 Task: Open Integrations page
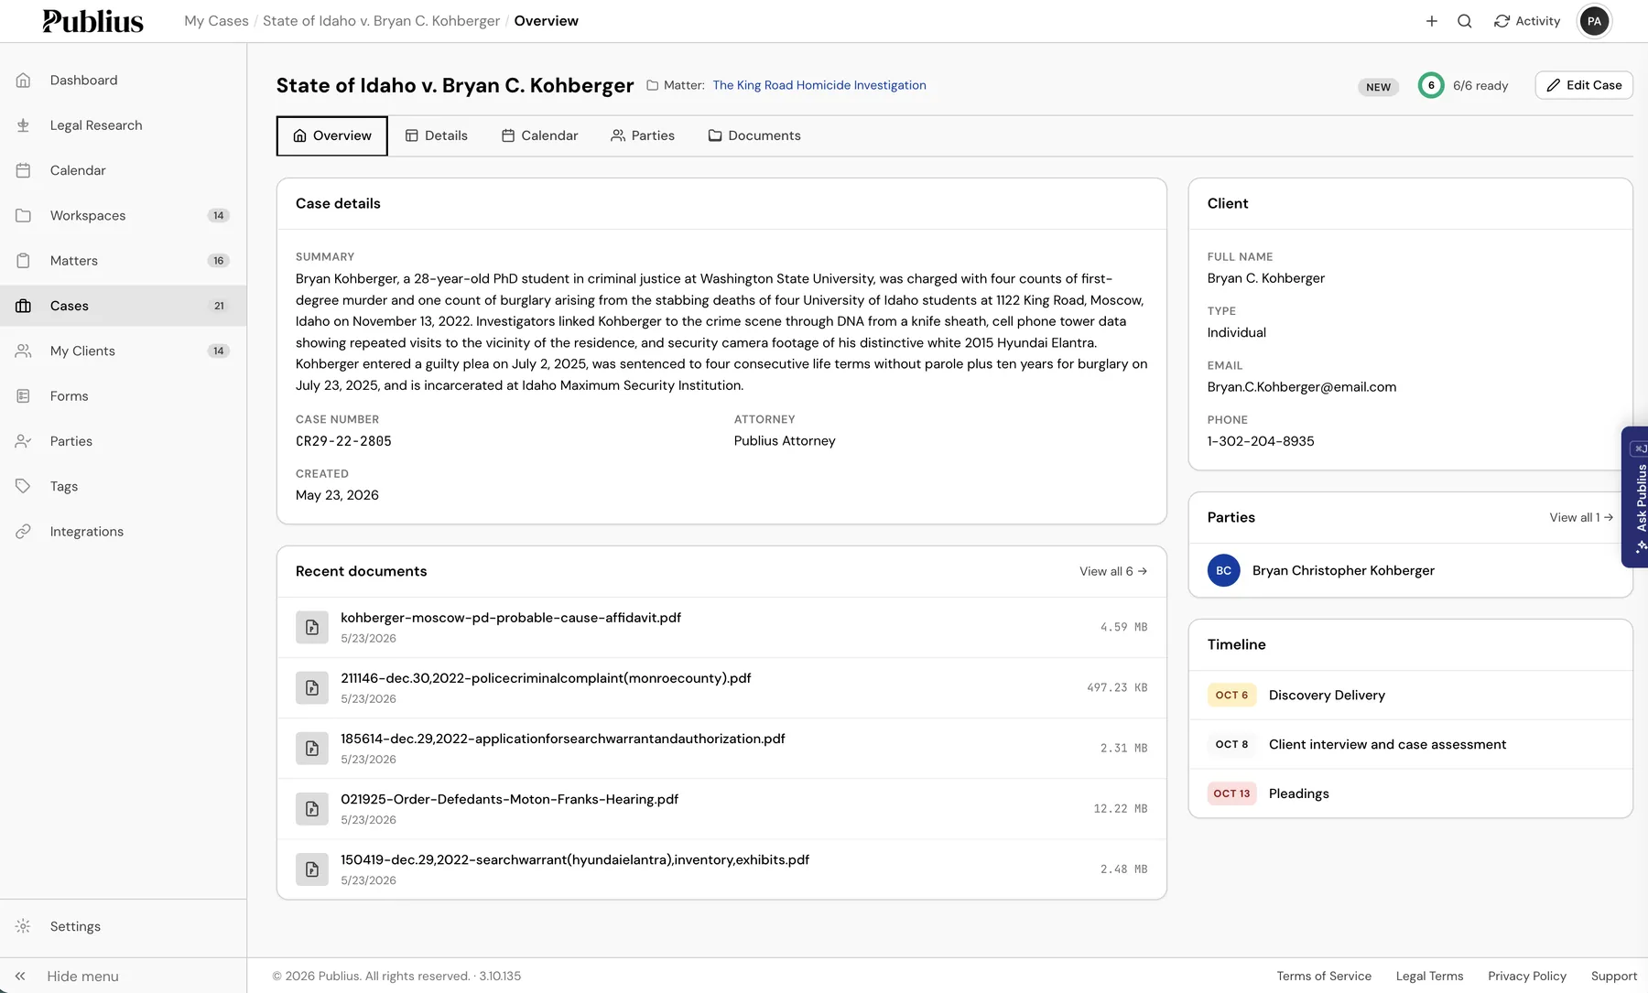click(123, 532)
